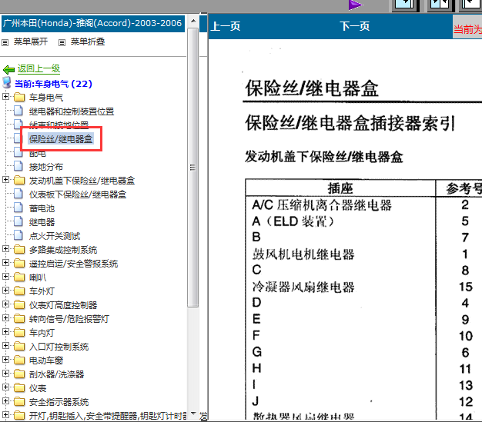Expand the 安全指示器系统 node
The image size is (482, 422).
[x=5, y=400]
